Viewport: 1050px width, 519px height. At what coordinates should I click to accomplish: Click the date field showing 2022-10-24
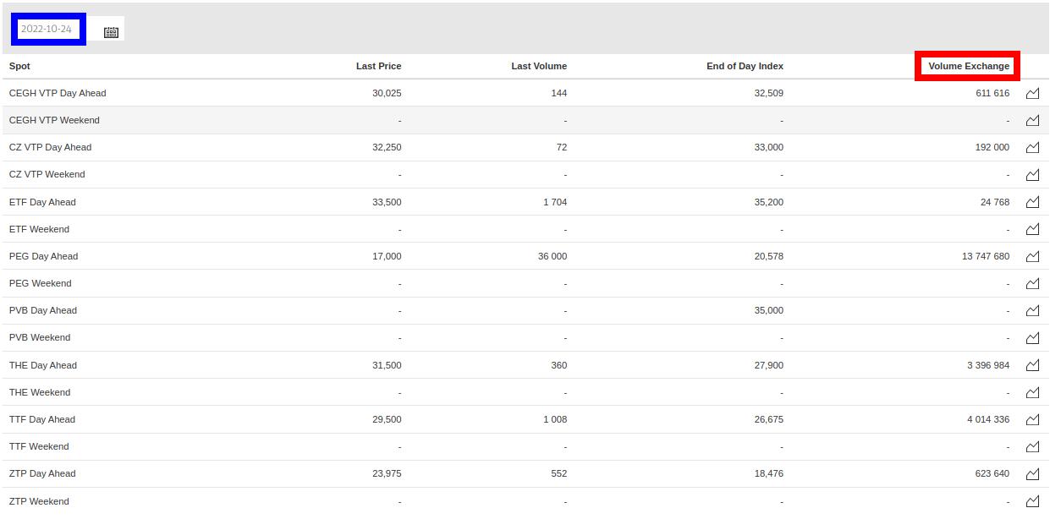48,29
